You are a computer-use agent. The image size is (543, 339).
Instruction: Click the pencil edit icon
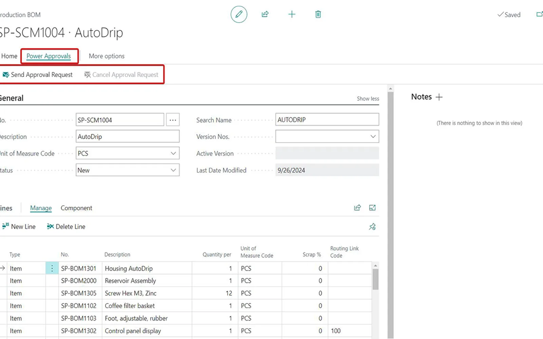pos(239,14)
